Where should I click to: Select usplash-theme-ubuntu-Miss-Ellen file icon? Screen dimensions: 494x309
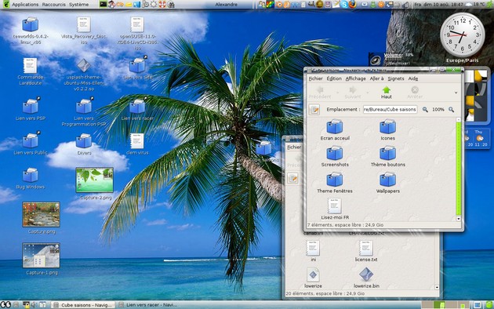84,66
